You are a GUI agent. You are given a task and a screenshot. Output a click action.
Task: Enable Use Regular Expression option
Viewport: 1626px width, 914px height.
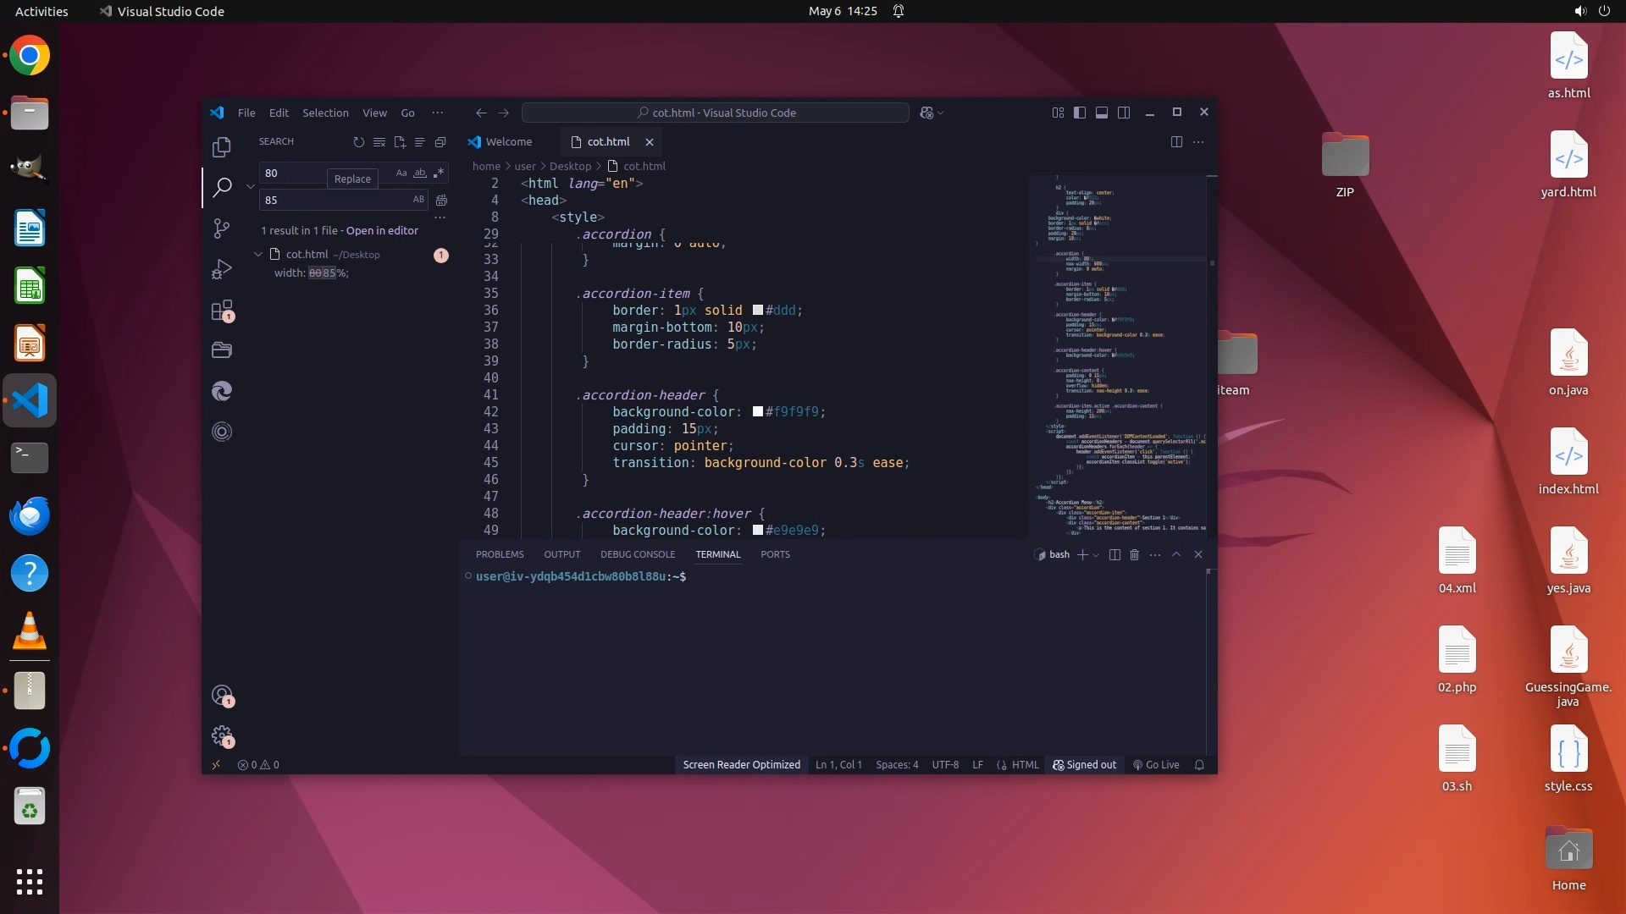439,173
